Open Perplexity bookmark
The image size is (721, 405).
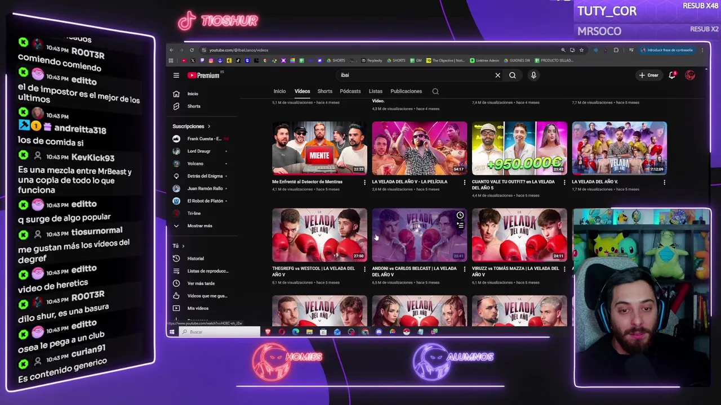[x=372, y=60]
